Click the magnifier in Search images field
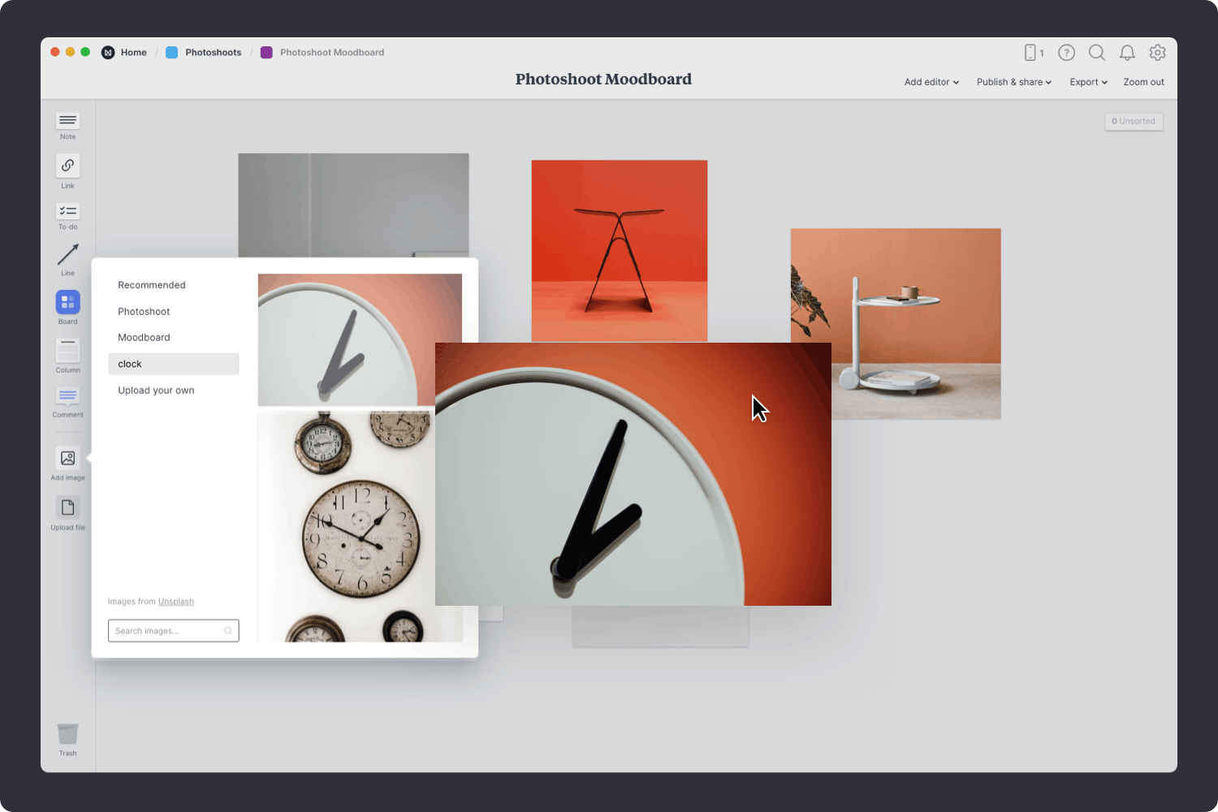Viewport: 1218px width, 812px height. [x=228, y=631]
